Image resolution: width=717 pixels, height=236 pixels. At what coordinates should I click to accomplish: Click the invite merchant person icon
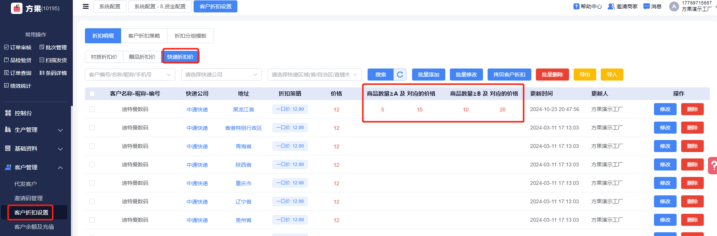point(611,6)
